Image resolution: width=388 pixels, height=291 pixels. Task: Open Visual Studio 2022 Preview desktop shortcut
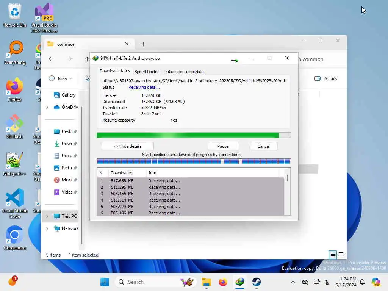click(44, 18)
